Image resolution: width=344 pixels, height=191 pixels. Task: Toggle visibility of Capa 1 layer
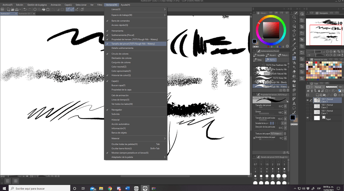[x=307, y=112]
